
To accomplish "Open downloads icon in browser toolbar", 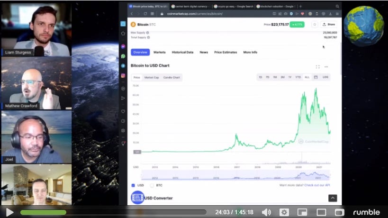I will pos(330,14).
